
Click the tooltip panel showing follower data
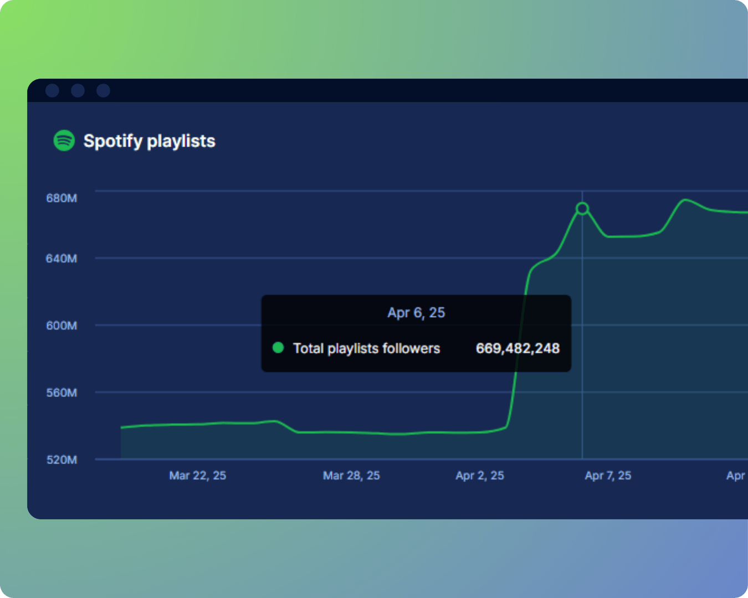click(x=416, y=332)
